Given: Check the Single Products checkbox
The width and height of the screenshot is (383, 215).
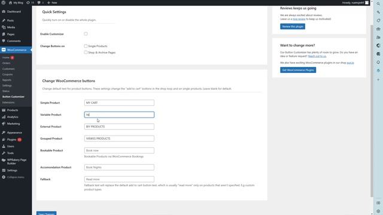Looking at the screenshot, I should pos(86,46).
